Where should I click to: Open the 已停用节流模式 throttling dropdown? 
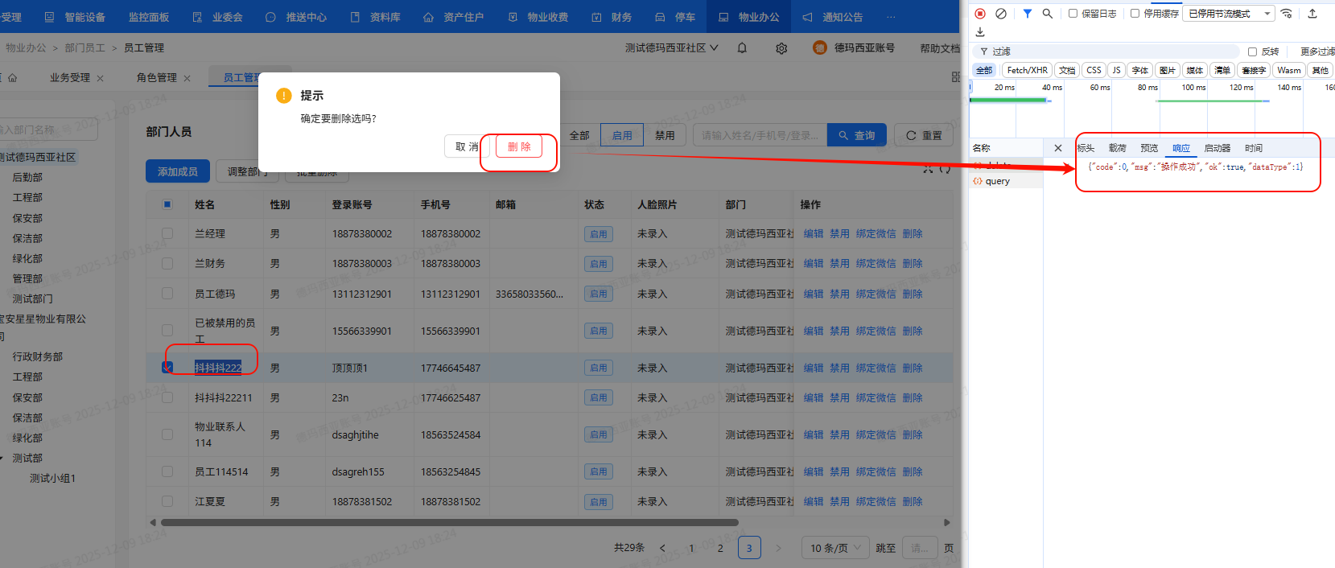[1228, 14]
